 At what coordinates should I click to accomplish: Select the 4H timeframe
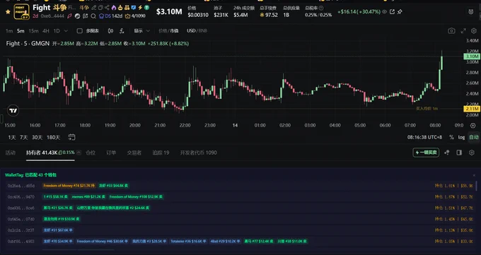tap(46, 31)
